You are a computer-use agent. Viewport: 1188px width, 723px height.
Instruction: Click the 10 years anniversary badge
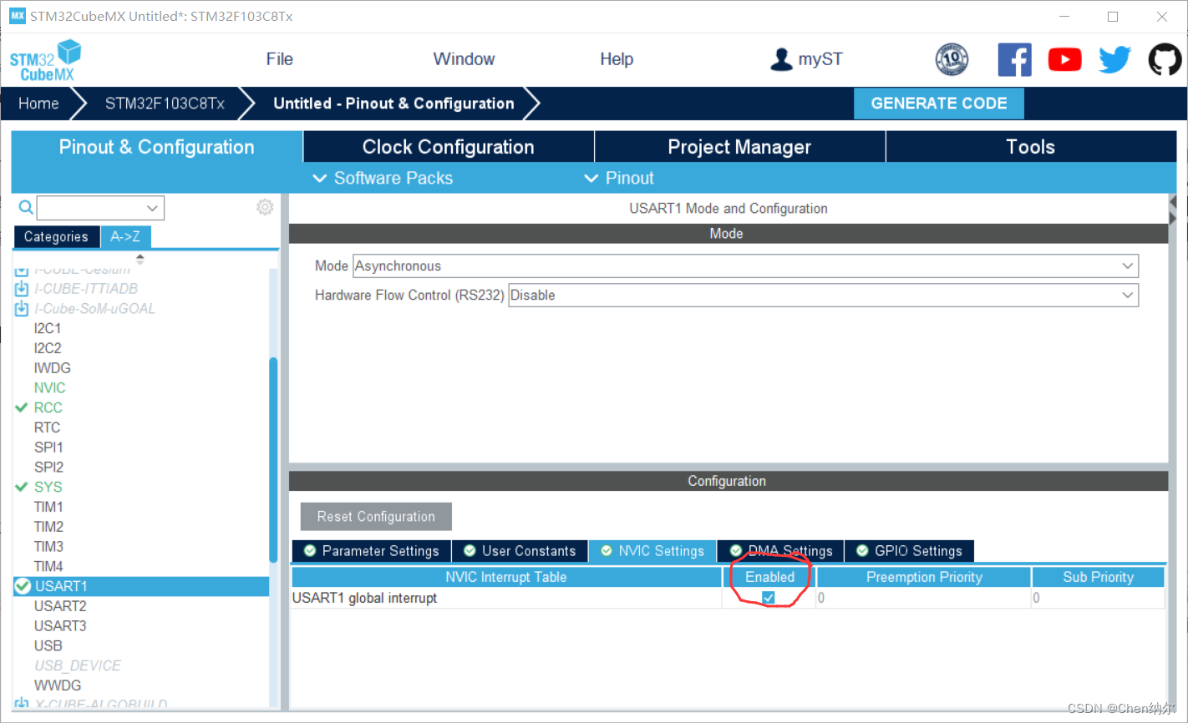(x=952, y=59)
